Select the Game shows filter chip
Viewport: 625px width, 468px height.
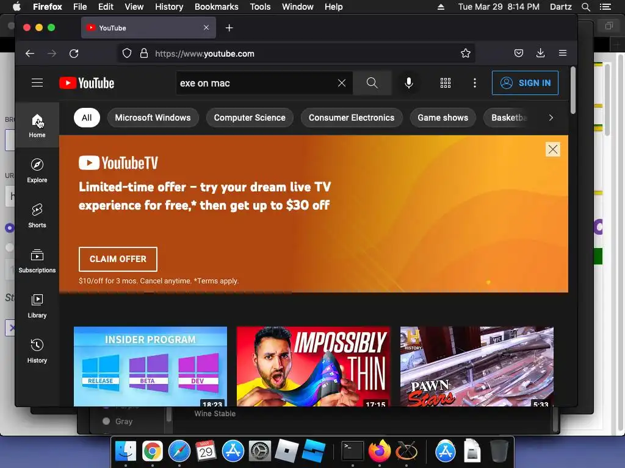click(443, 118)
